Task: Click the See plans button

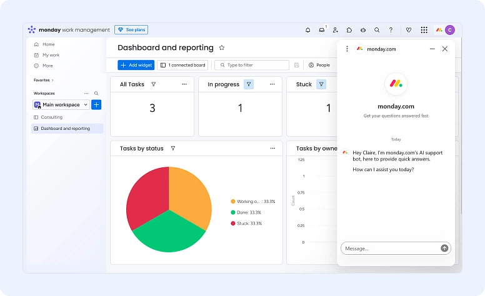Action: (131, 30)
